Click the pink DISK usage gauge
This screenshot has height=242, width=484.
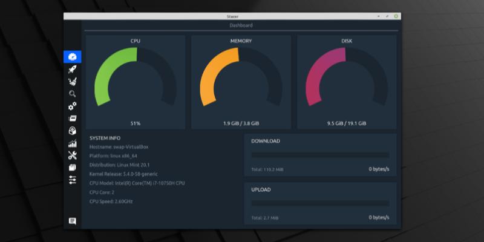pyautogui.click(x=322, y=73)
